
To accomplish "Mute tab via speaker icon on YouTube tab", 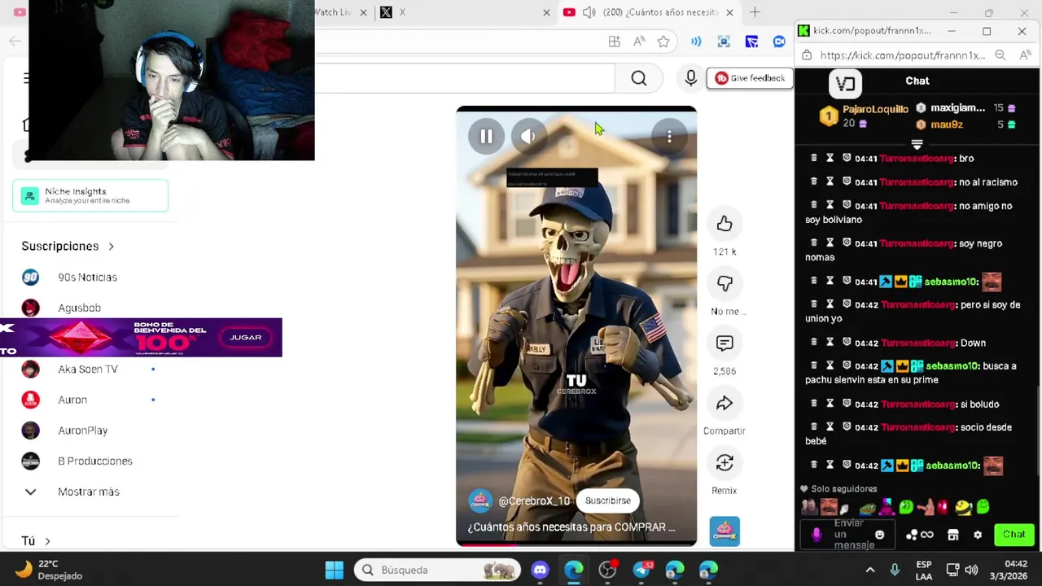I will pos(589,12).
